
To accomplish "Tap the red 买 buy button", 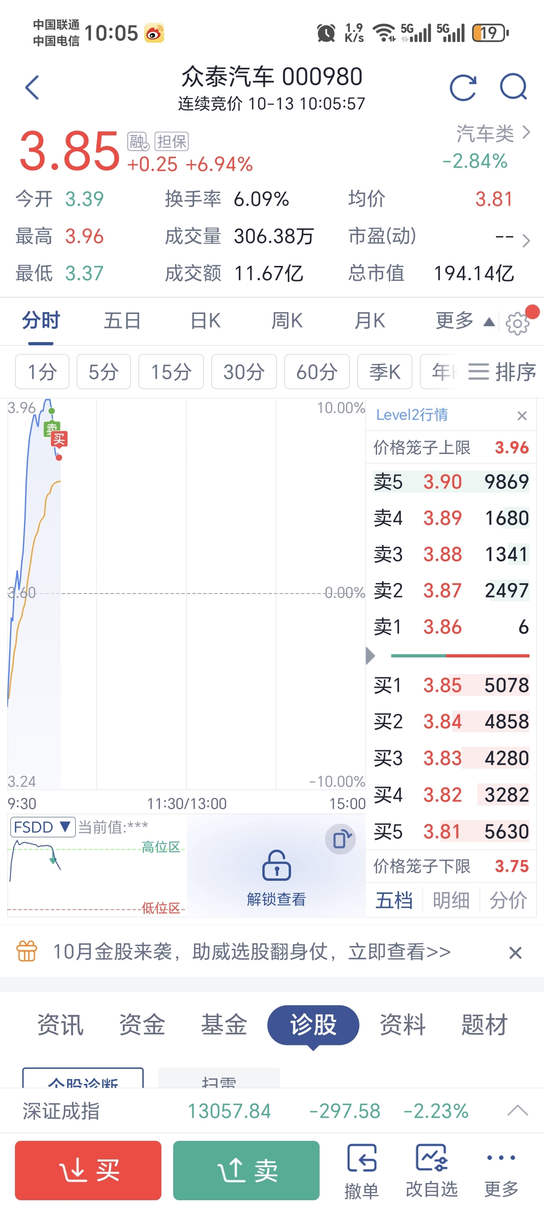I will [88, 1170].
